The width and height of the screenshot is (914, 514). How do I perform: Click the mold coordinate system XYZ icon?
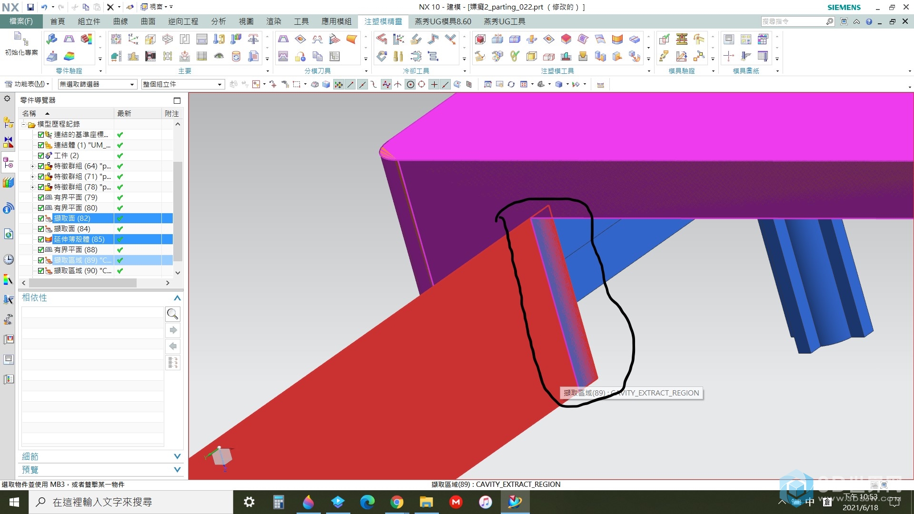tap(133, 39)
